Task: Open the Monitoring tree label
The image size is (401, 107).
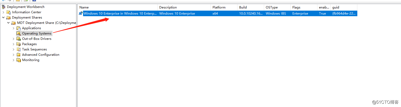Action: coord(31,60)
